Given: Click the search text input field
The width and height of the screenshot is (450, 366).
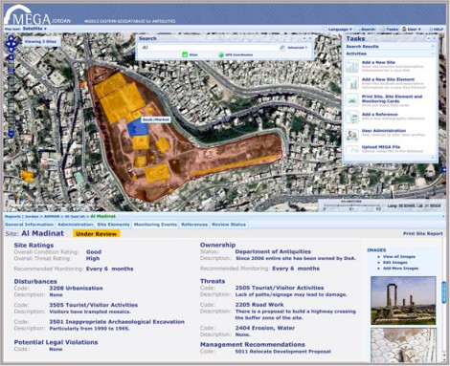Looking at the screenshot, I should pyautogui.click(x=210, y=48).
